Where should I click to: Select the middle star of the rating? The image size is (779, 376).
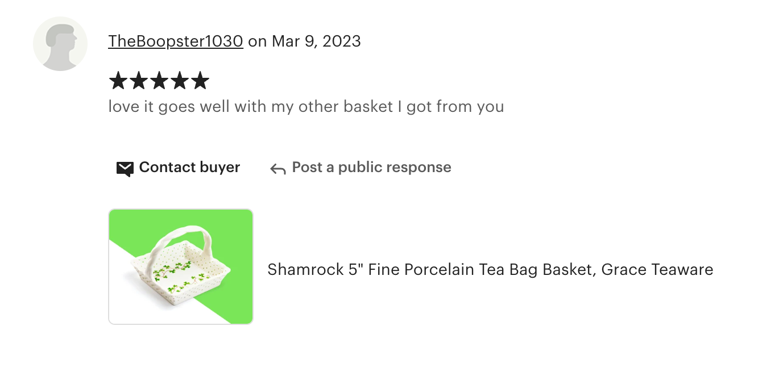tap(159, 81)
